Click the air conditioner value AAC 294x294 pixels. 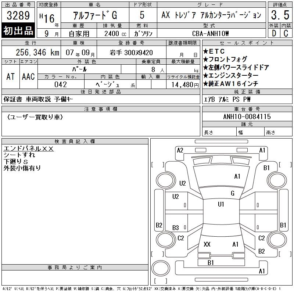[28, 77]
